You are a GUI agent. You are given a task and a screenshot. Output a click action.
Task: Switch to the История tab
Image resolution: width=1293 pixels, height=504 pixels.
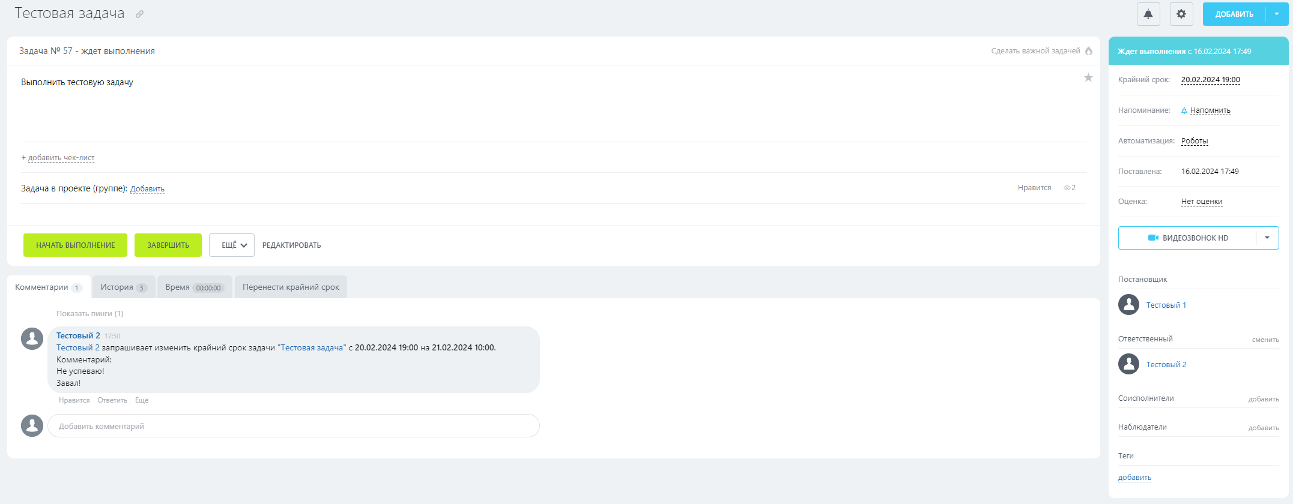coord(123,287)
